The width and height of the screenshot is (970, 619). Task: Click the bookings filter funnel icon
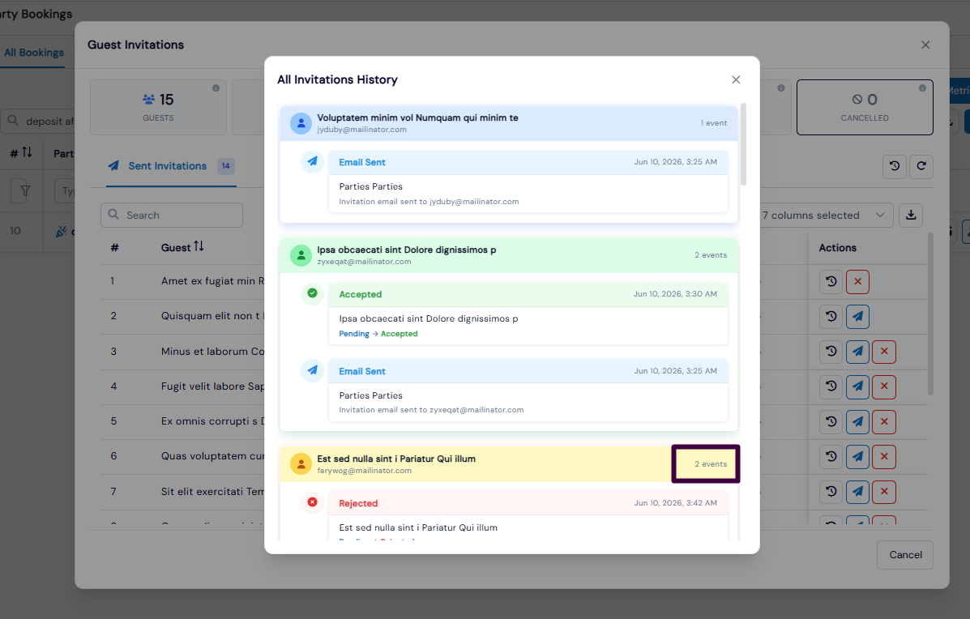[x=25, y=191]
